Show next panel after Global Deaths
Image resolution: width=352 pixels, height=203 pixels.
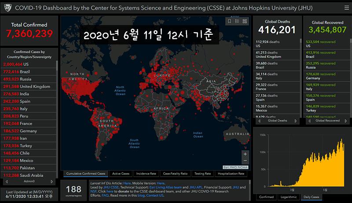(x=296, y=121)
